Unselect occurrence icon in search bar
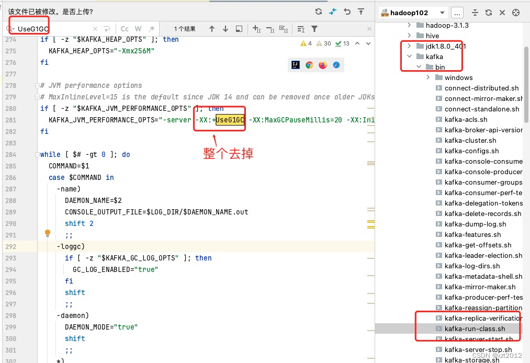 coord(270,29)
